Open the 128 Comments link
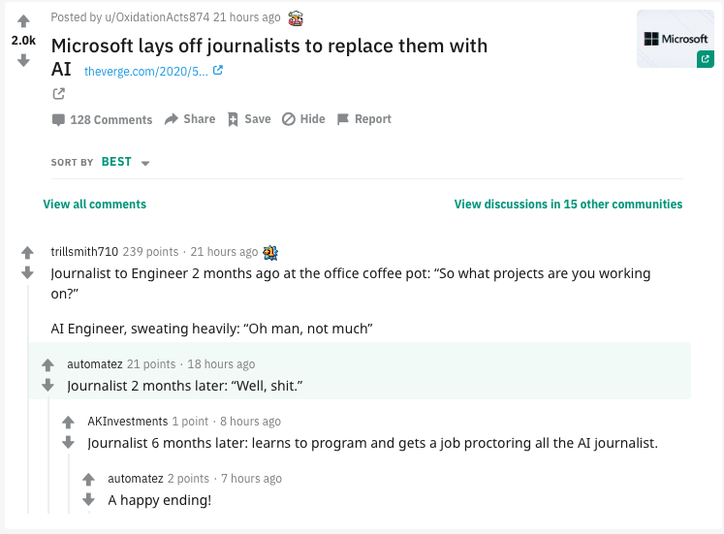This screenshot has height=534, width=724. pyautogui.click(x=102, y=119)
